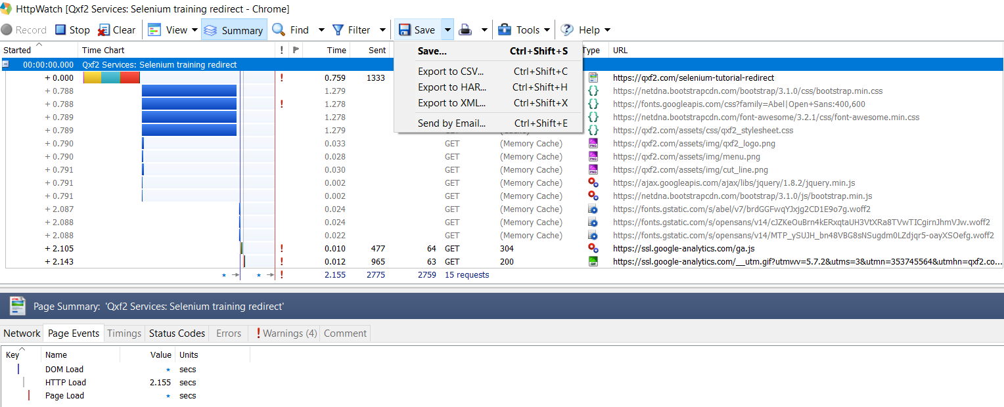Click the printer icon
Viewport: 1004px width, 407px height.
tap(465, 30)
